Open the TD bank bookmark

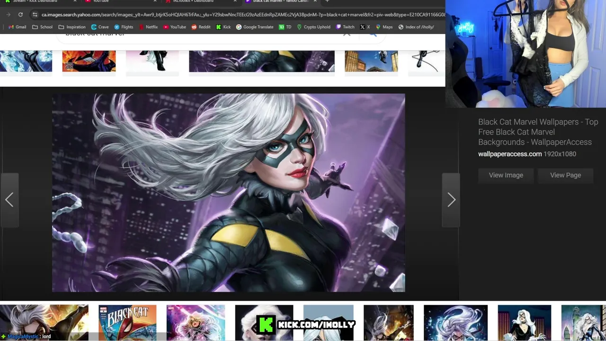click(x=285, y=27)
